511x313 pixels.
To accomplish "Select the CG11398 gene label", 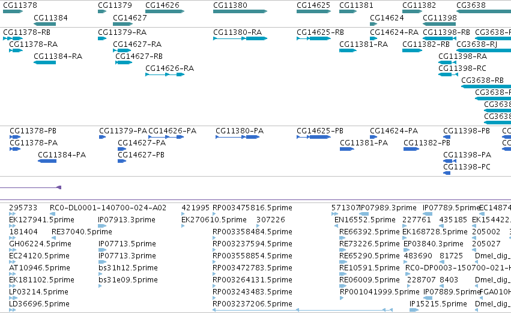I will coord(440,17).
